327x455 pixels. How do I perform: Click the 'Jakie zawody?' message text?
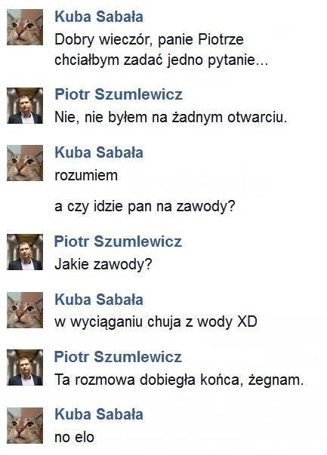(103, 264)
